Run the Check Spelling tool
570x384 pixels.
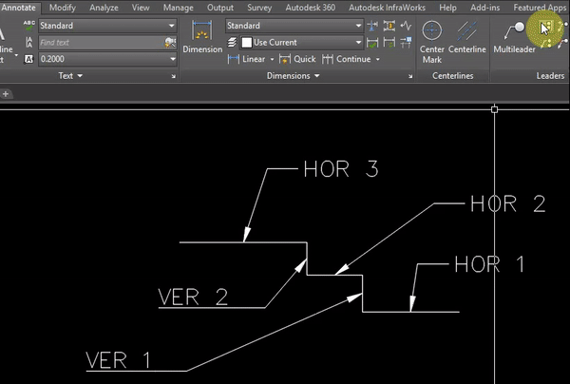[x=29, y=26]
